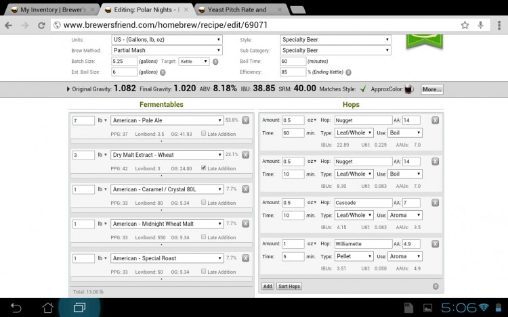Click the Willamette AA input field
The width and height of the screenshot is (508, 317).
point(411,243)
